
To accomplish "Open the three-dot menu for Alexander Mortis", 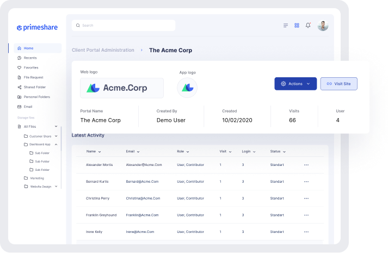I will 306,165.
